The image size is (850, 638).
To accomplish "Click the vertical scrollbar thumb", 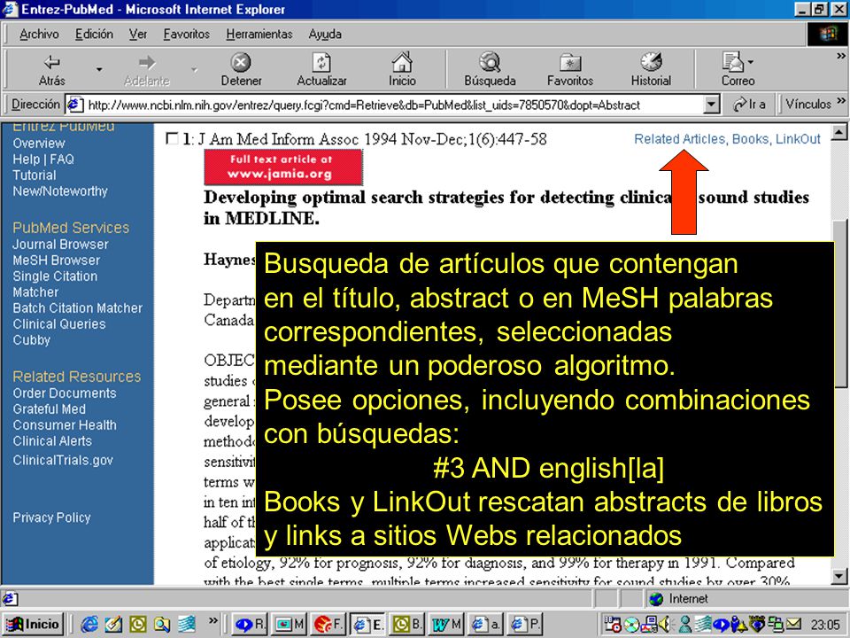I will pos(839,304).
